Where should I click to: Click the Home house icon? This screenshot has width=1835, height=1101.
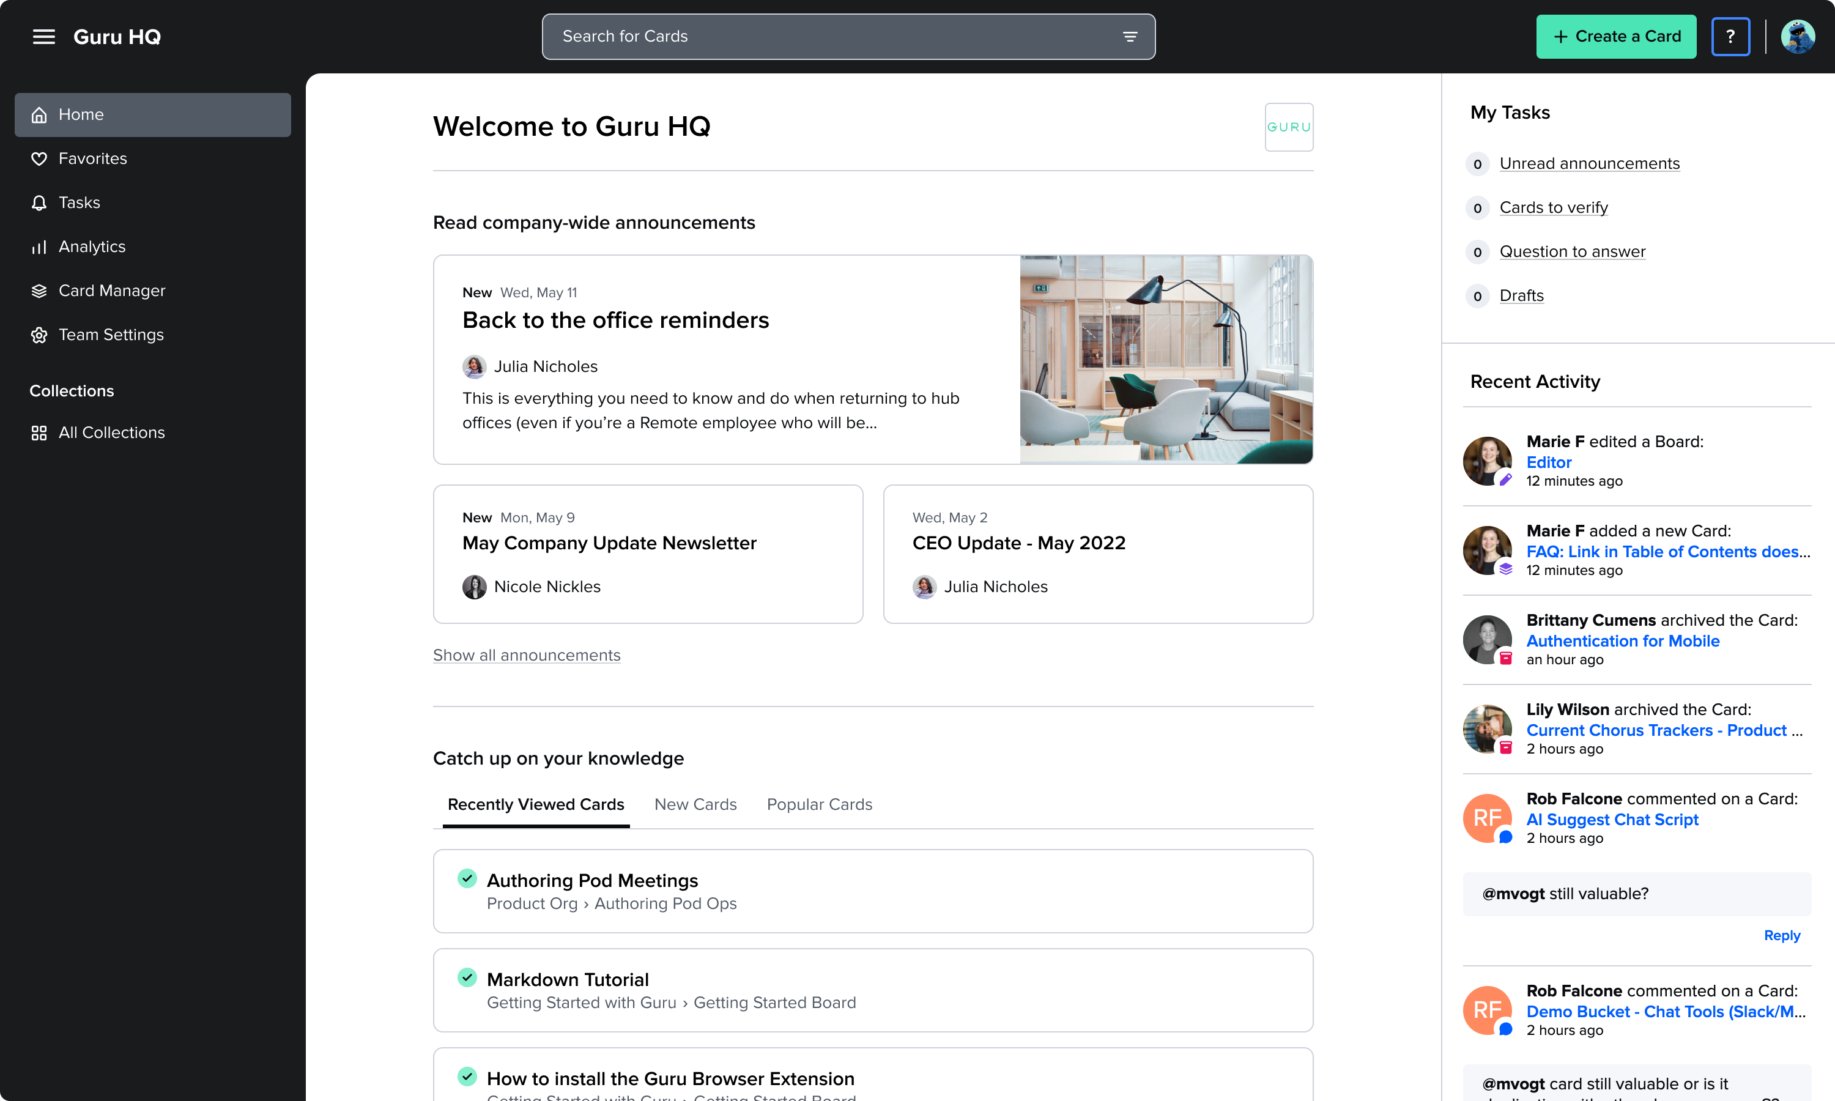click(39, 115)
